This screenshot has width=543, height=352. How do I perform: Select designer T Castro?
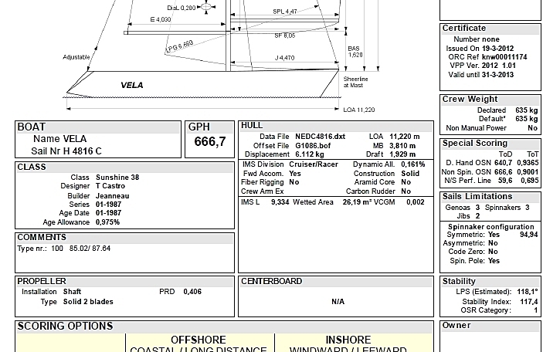pyautogui.click(x=110, y=186)
